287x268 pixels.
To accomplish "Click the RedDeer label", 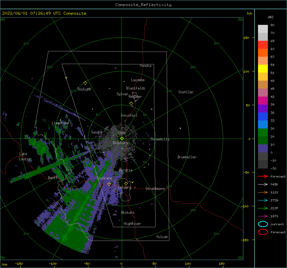I will coord(135,97).
